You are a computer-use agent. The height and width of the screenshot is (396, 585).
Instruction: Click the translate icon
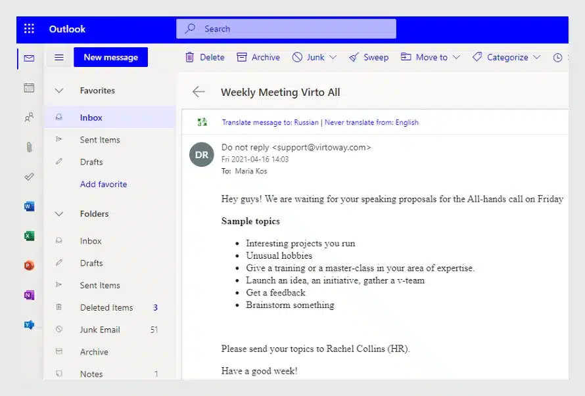pyautogui.click(x=202, y=122)
